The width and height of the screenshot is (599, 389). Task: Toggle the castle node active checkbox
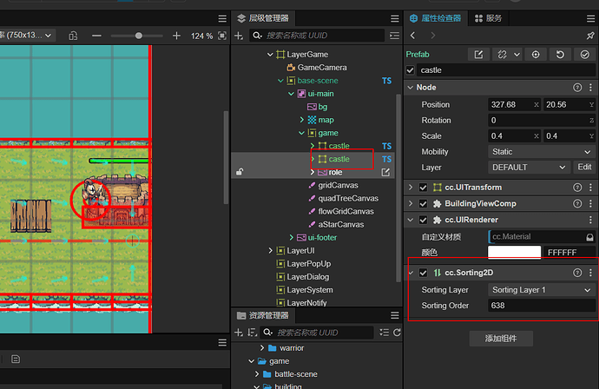411,70
